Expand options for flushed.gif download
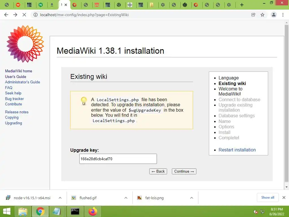289x217 pixels. 126,198
